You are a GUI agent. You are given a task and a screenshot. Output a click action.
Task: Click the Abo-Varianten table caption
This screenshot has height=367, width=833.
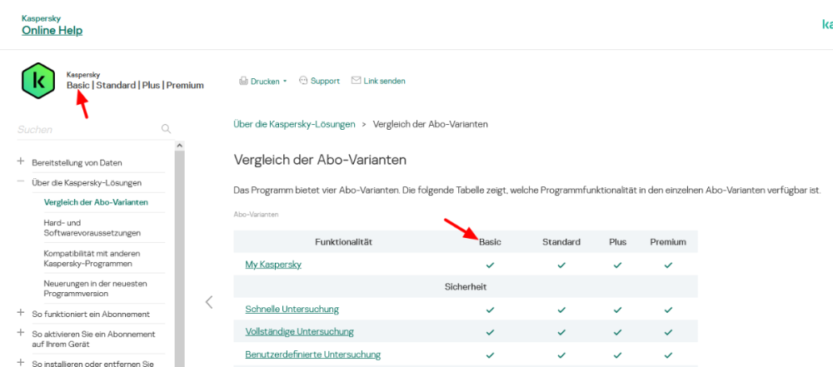tap(256, 215)
